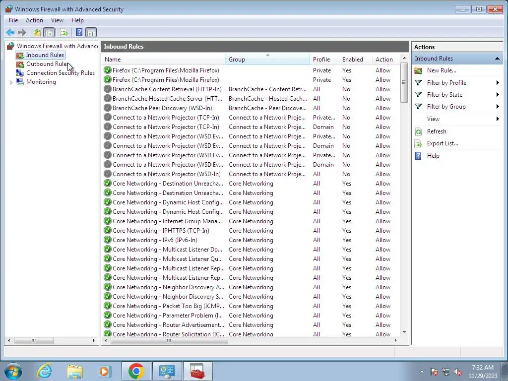Collapse the Inbound Rules actions section arrow
The height and width of the screenshot is (381, 508).
coord(497,59)
